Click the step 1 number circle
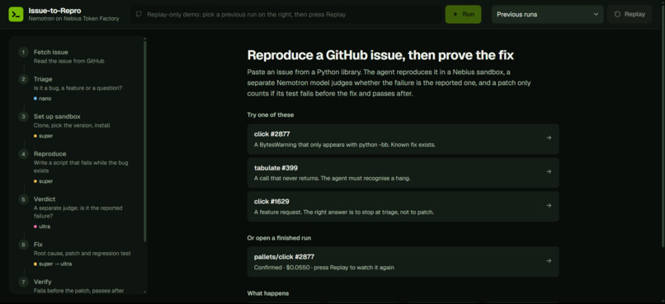The width and height of the screenshot is (665, 304). pos(23,53)
